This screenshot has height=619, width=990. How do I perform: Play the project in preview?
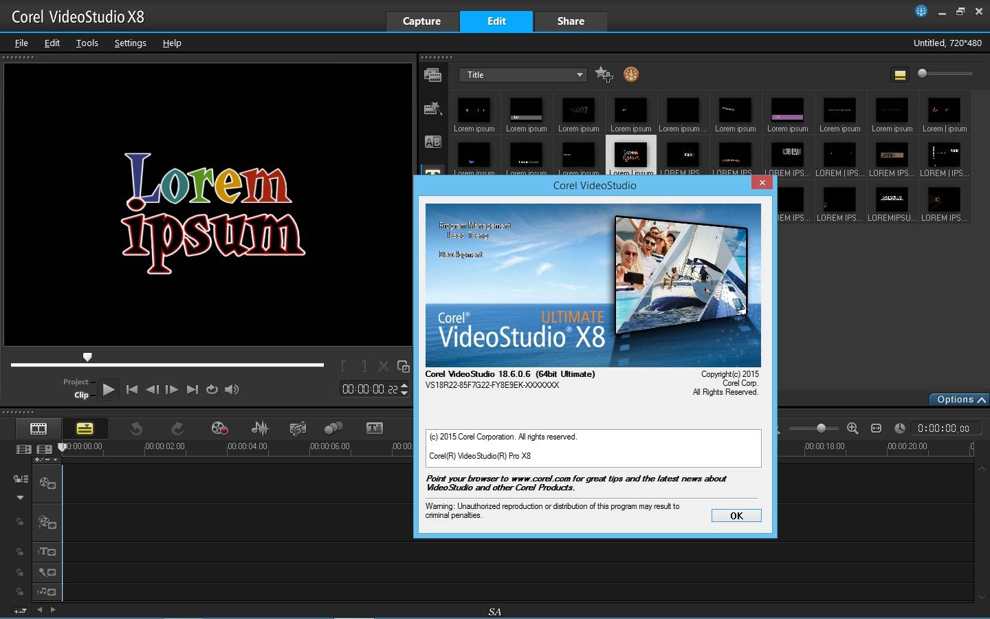(108, 389)
